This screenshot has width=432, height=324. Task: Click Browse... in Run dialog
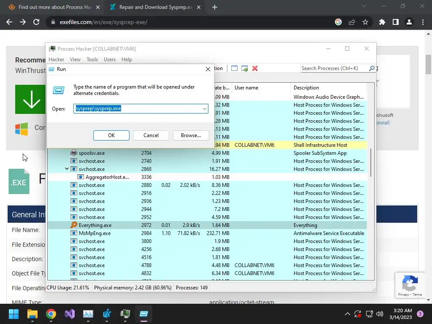point(191,135)
